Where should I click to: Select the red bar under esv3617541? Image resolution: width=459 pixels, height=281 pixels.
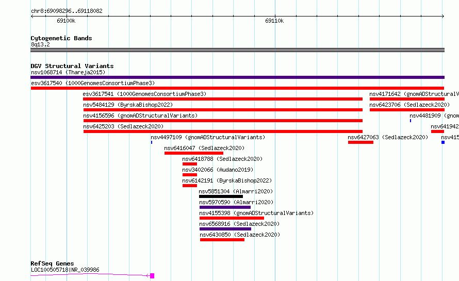point(223,99)
